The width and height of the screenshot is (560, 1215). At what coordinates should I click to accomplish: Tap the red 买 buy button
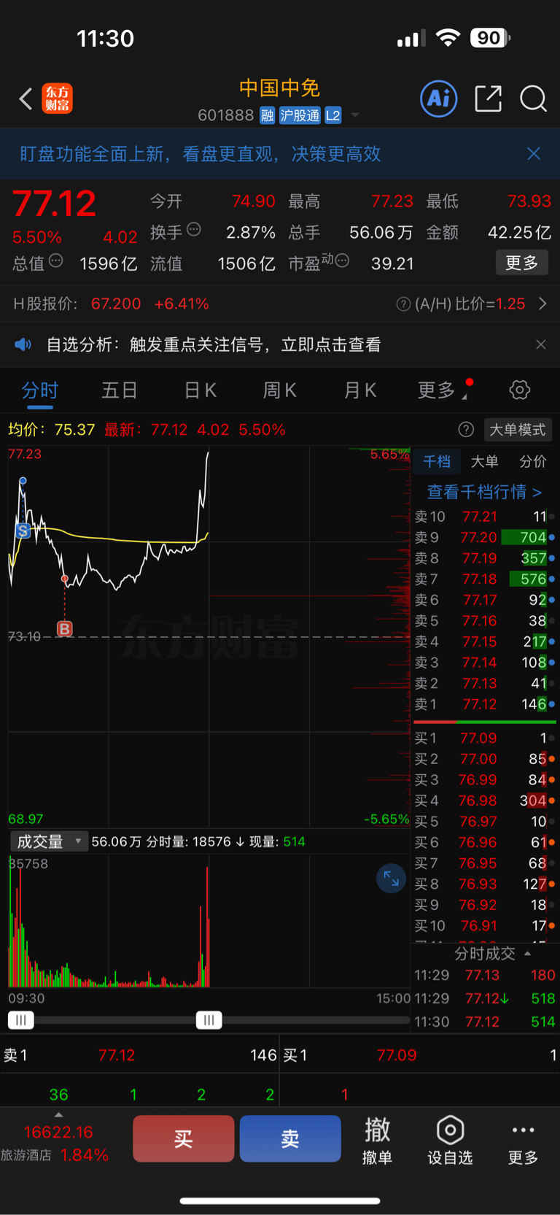coord(183,1138)
